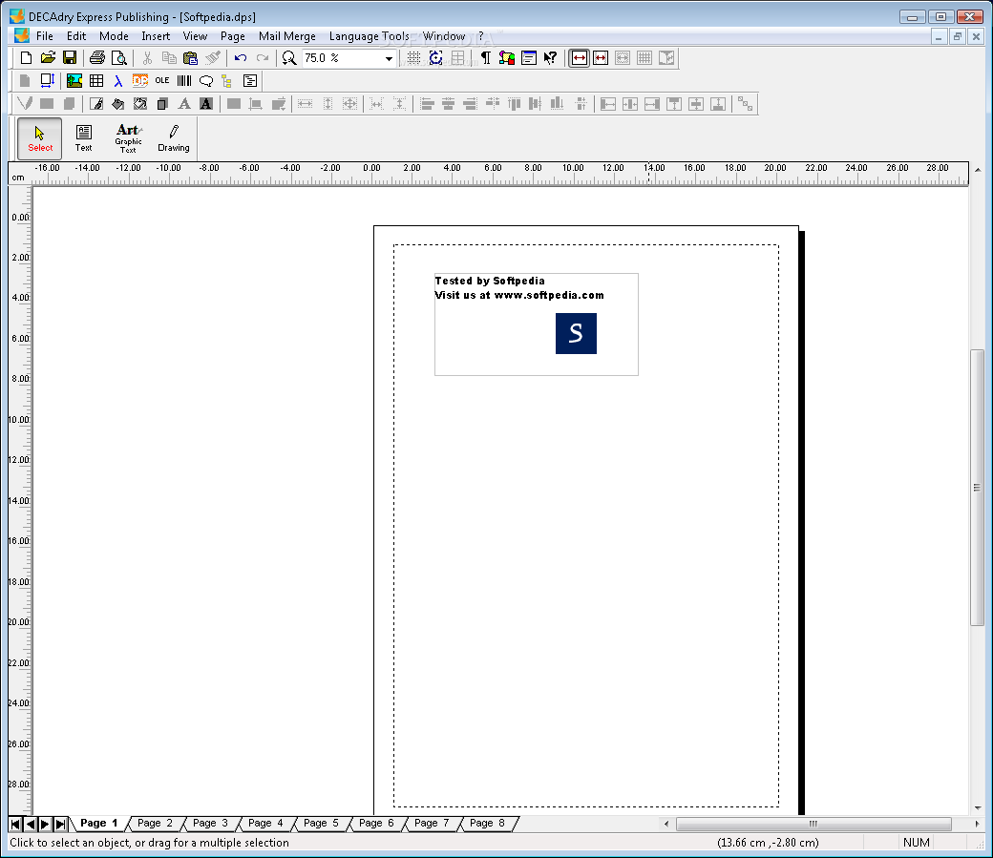Click the vertical scrollbar thumb
Image resolution: width=993 pixels, height=858 pixels.
click(x=977, y=488)
